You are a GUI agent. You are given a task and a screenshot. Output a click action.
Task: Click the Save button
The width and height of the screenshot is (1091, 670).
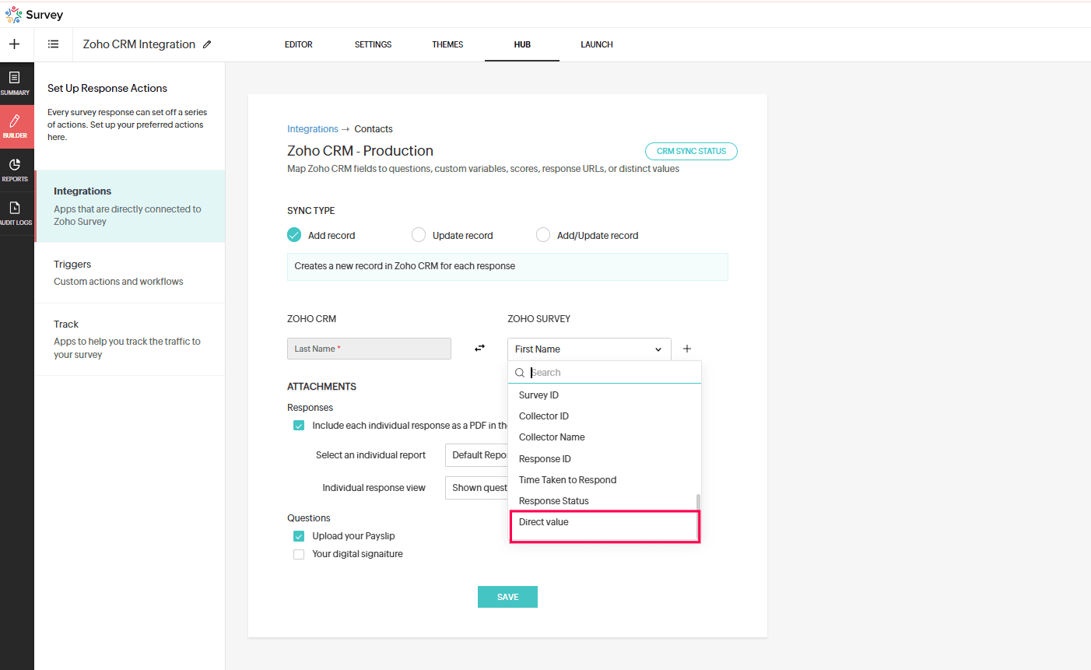click(x=507, y=597)
